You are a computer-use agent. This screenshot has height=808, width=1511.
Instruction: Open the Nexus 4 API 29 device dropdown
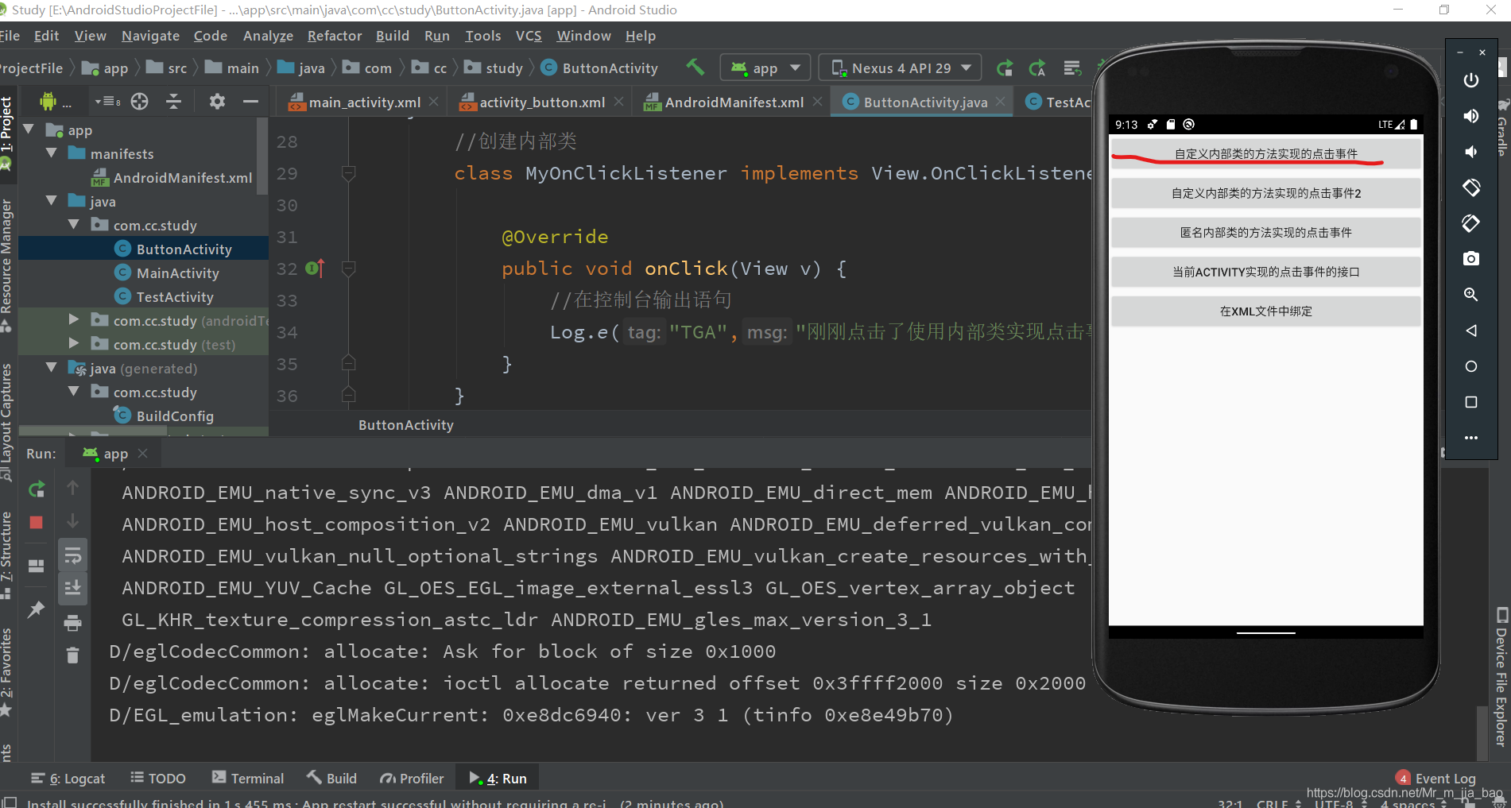click(900, 68)
